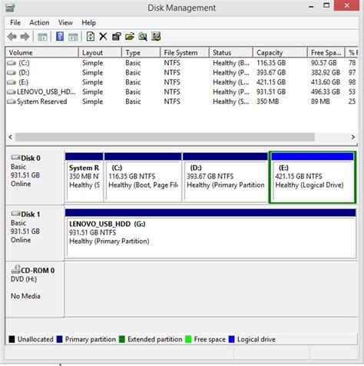Click the Delete X toolbar icon
This screenshot has height=366, width=364.
[103, 37]
